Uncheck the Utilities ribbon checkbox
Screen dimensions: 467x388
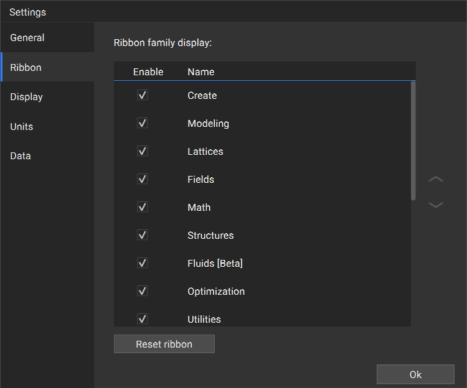(143, 319)
